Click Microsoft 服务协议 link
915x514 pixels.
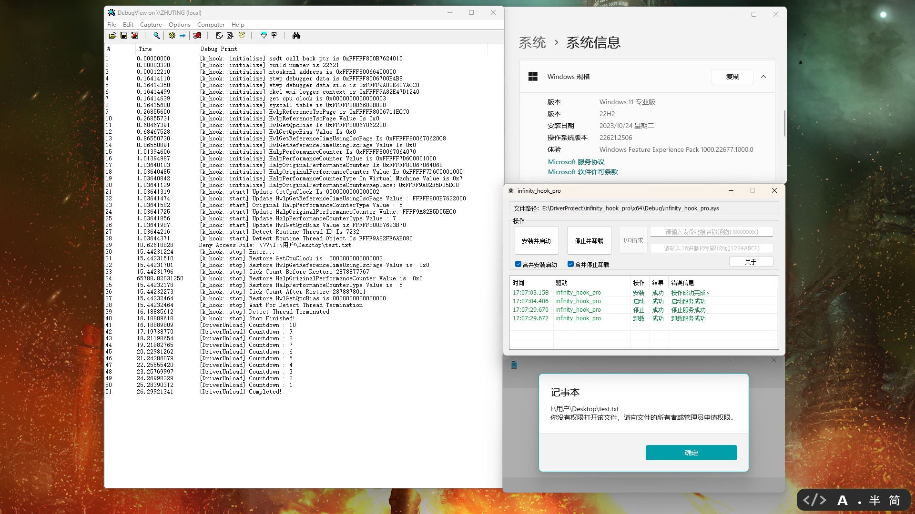[576, 162]
